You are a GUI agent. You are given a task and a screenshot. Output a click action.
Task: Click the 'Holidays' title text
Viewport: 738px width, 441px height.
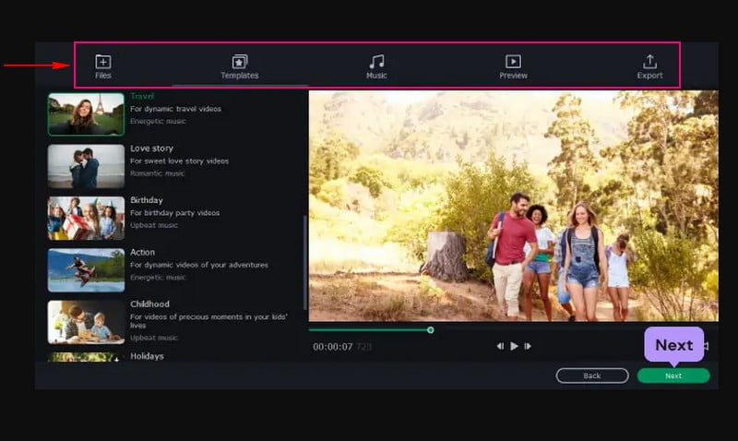click(147, 356)
